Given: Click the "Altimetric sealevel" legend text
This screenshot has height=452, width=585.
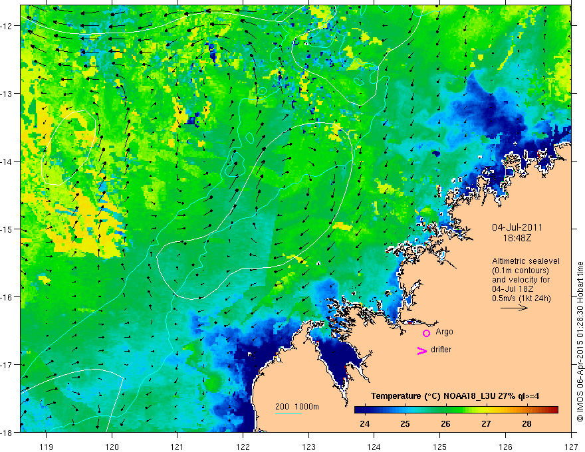Looking at the screenshot, I should [526, 261].
